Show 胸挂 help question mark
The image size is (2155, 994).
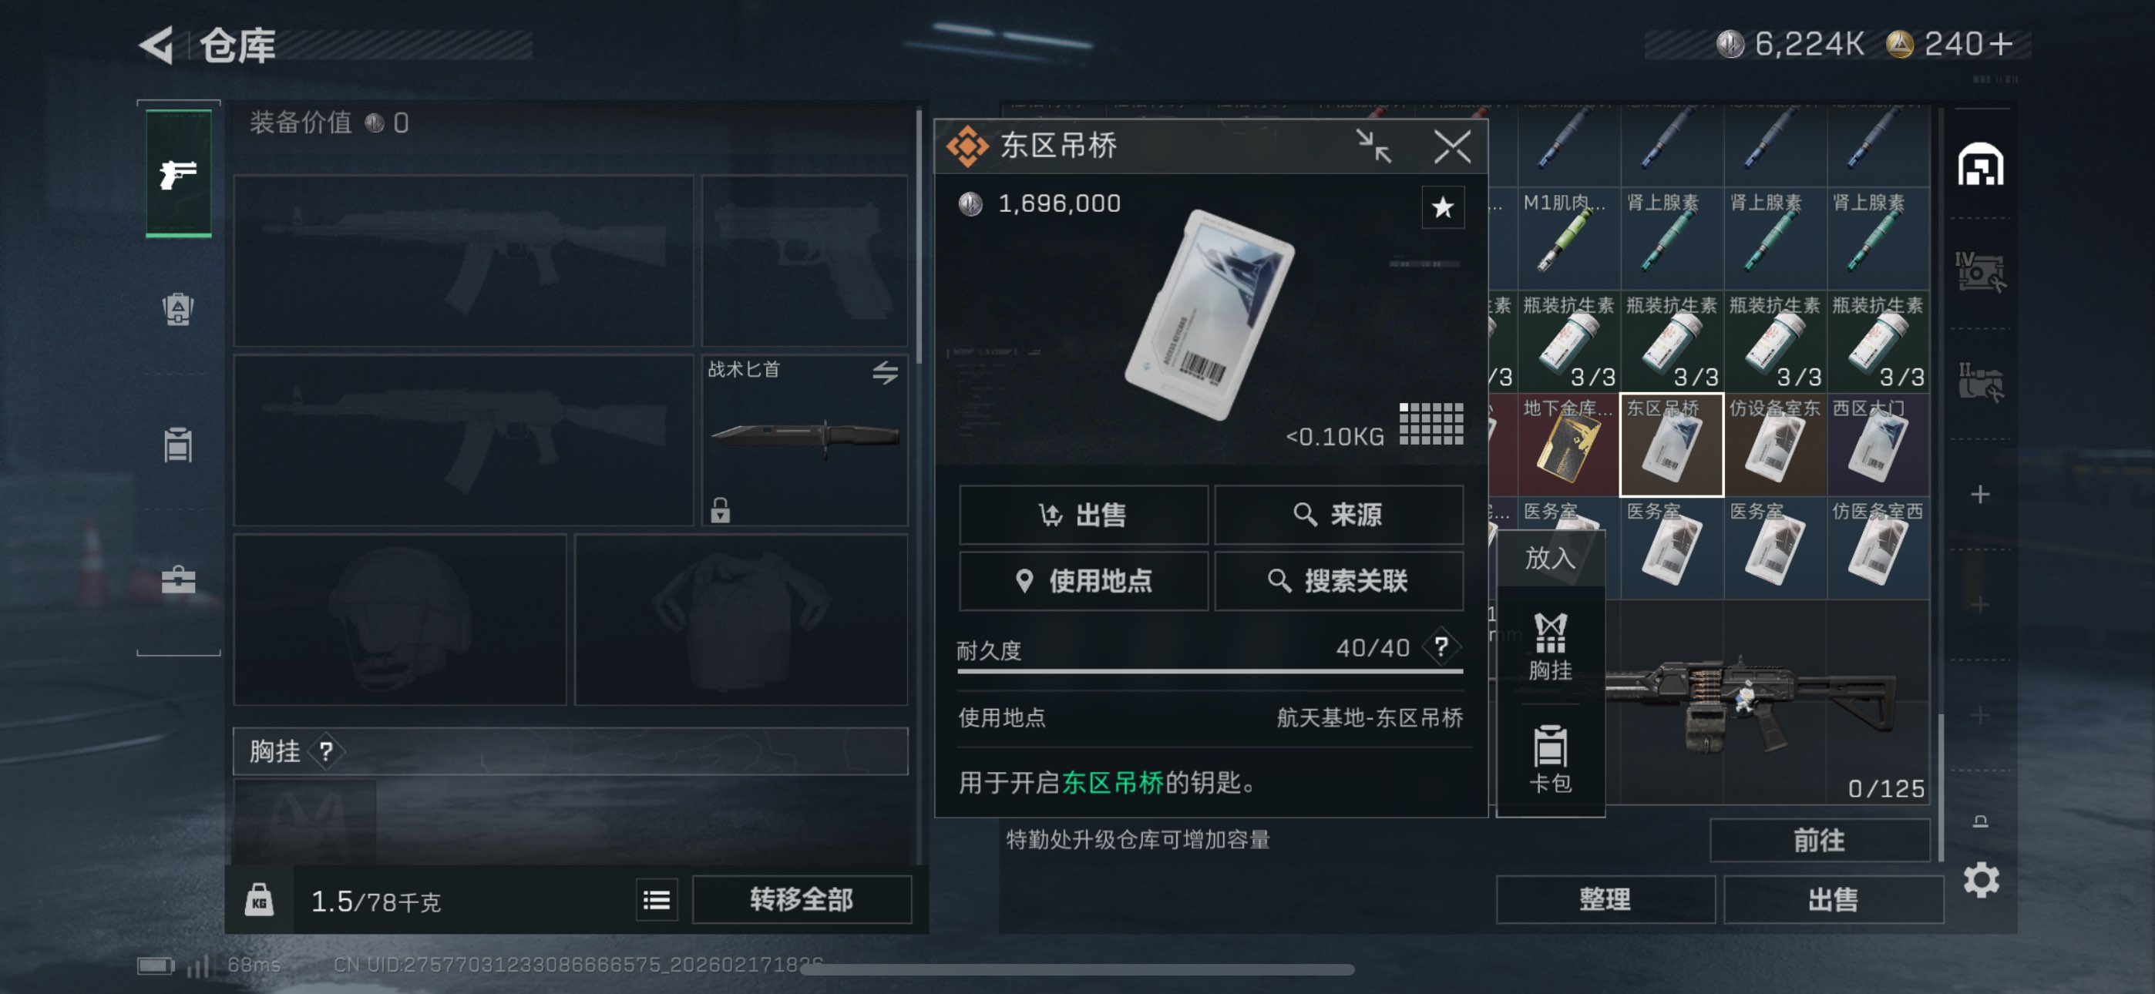(325, 751)
